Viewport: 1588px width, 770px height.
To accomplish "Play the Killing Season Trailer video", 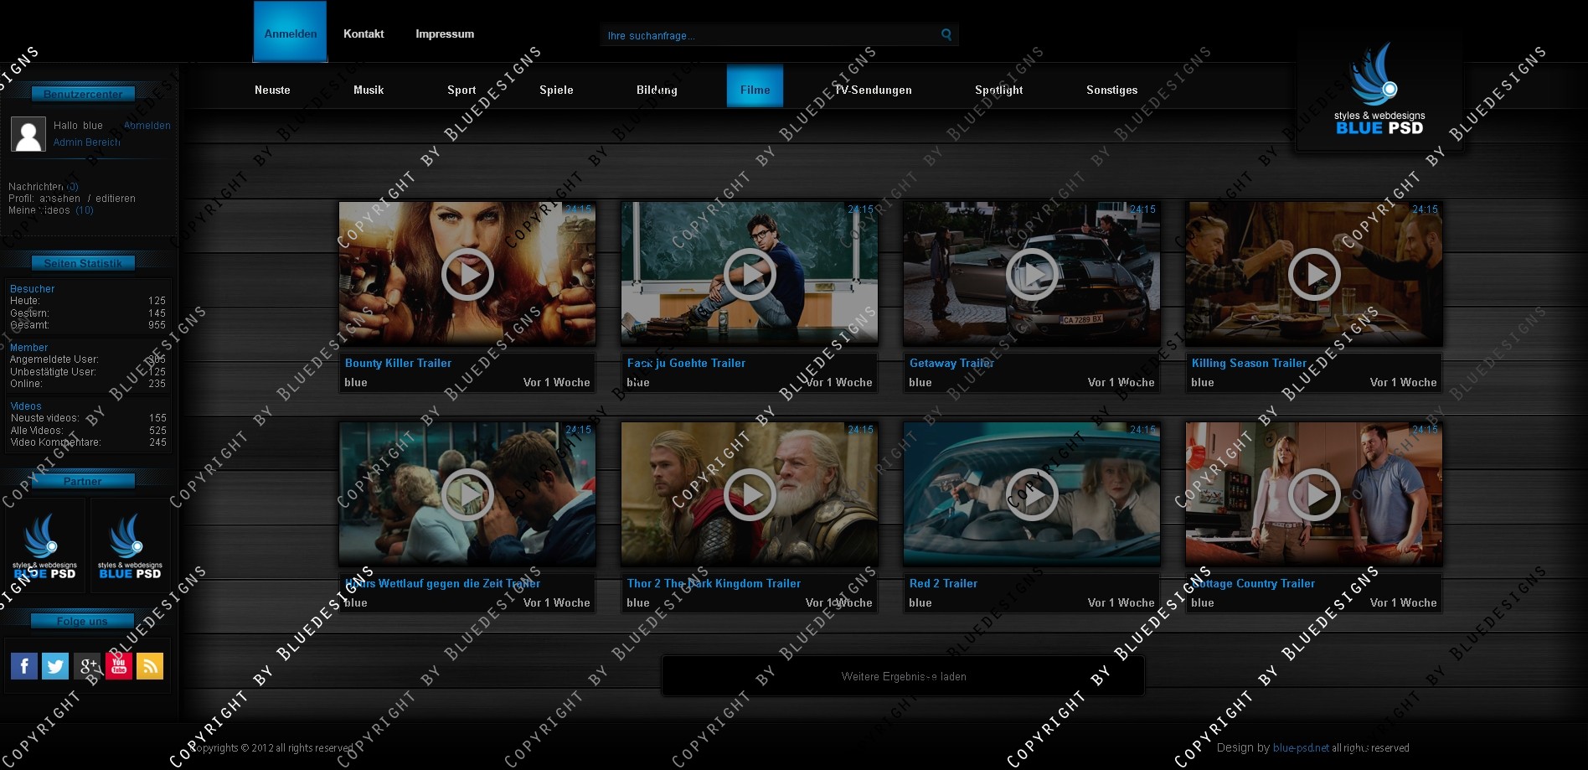I will [x=1314, y=274].
